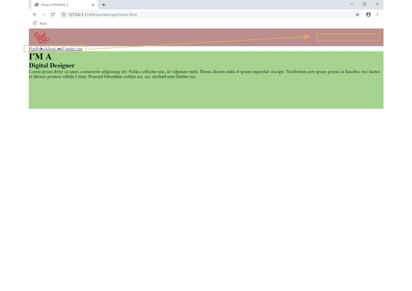Click the Lorem ipsum paragraph text
412x291 pixels.
tap(204, 74)
